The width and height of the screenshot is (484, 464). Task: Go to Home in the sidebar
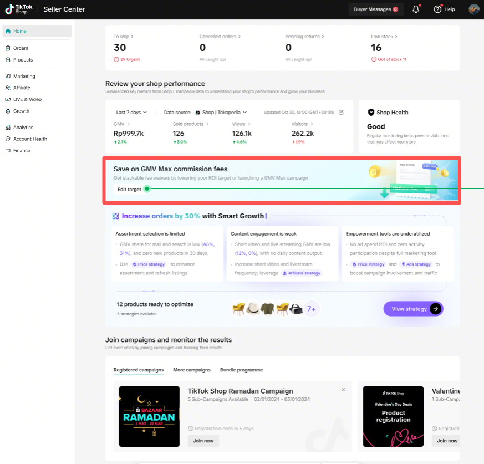[x=37, y=31]
